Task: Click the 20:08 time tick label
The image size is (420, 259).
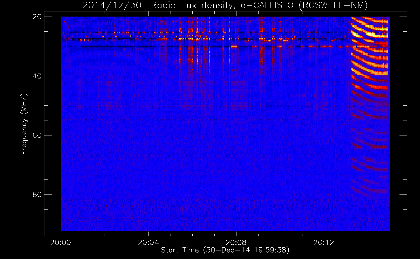Action: click(x=236, y=243)
